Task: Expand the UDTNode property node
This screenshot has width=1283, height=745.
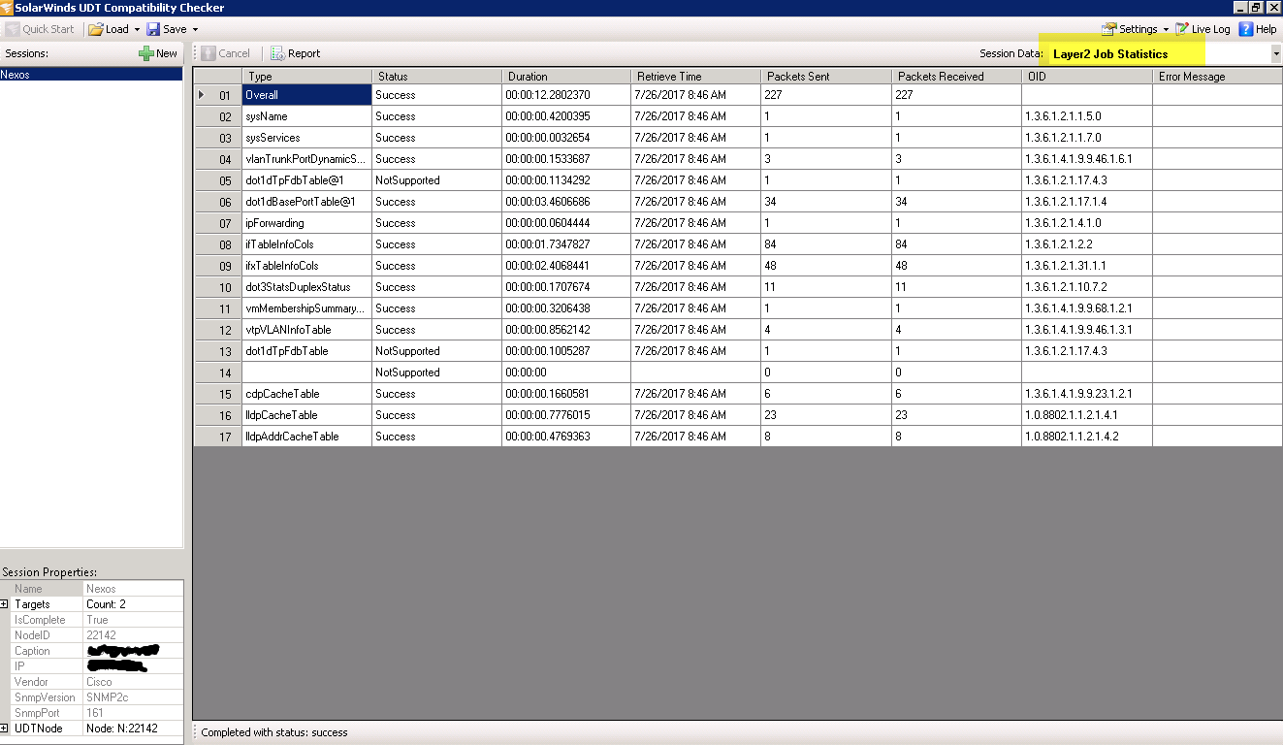Action: pyautogui.click(x=5, y=728)
